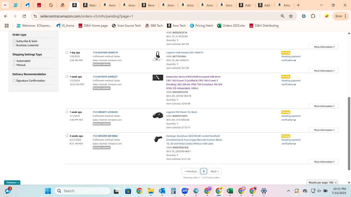Go back to previous page

(6, 16)
